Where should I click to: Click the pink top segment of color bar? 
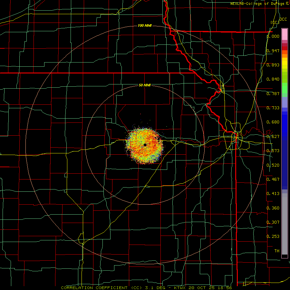point(285,34)
